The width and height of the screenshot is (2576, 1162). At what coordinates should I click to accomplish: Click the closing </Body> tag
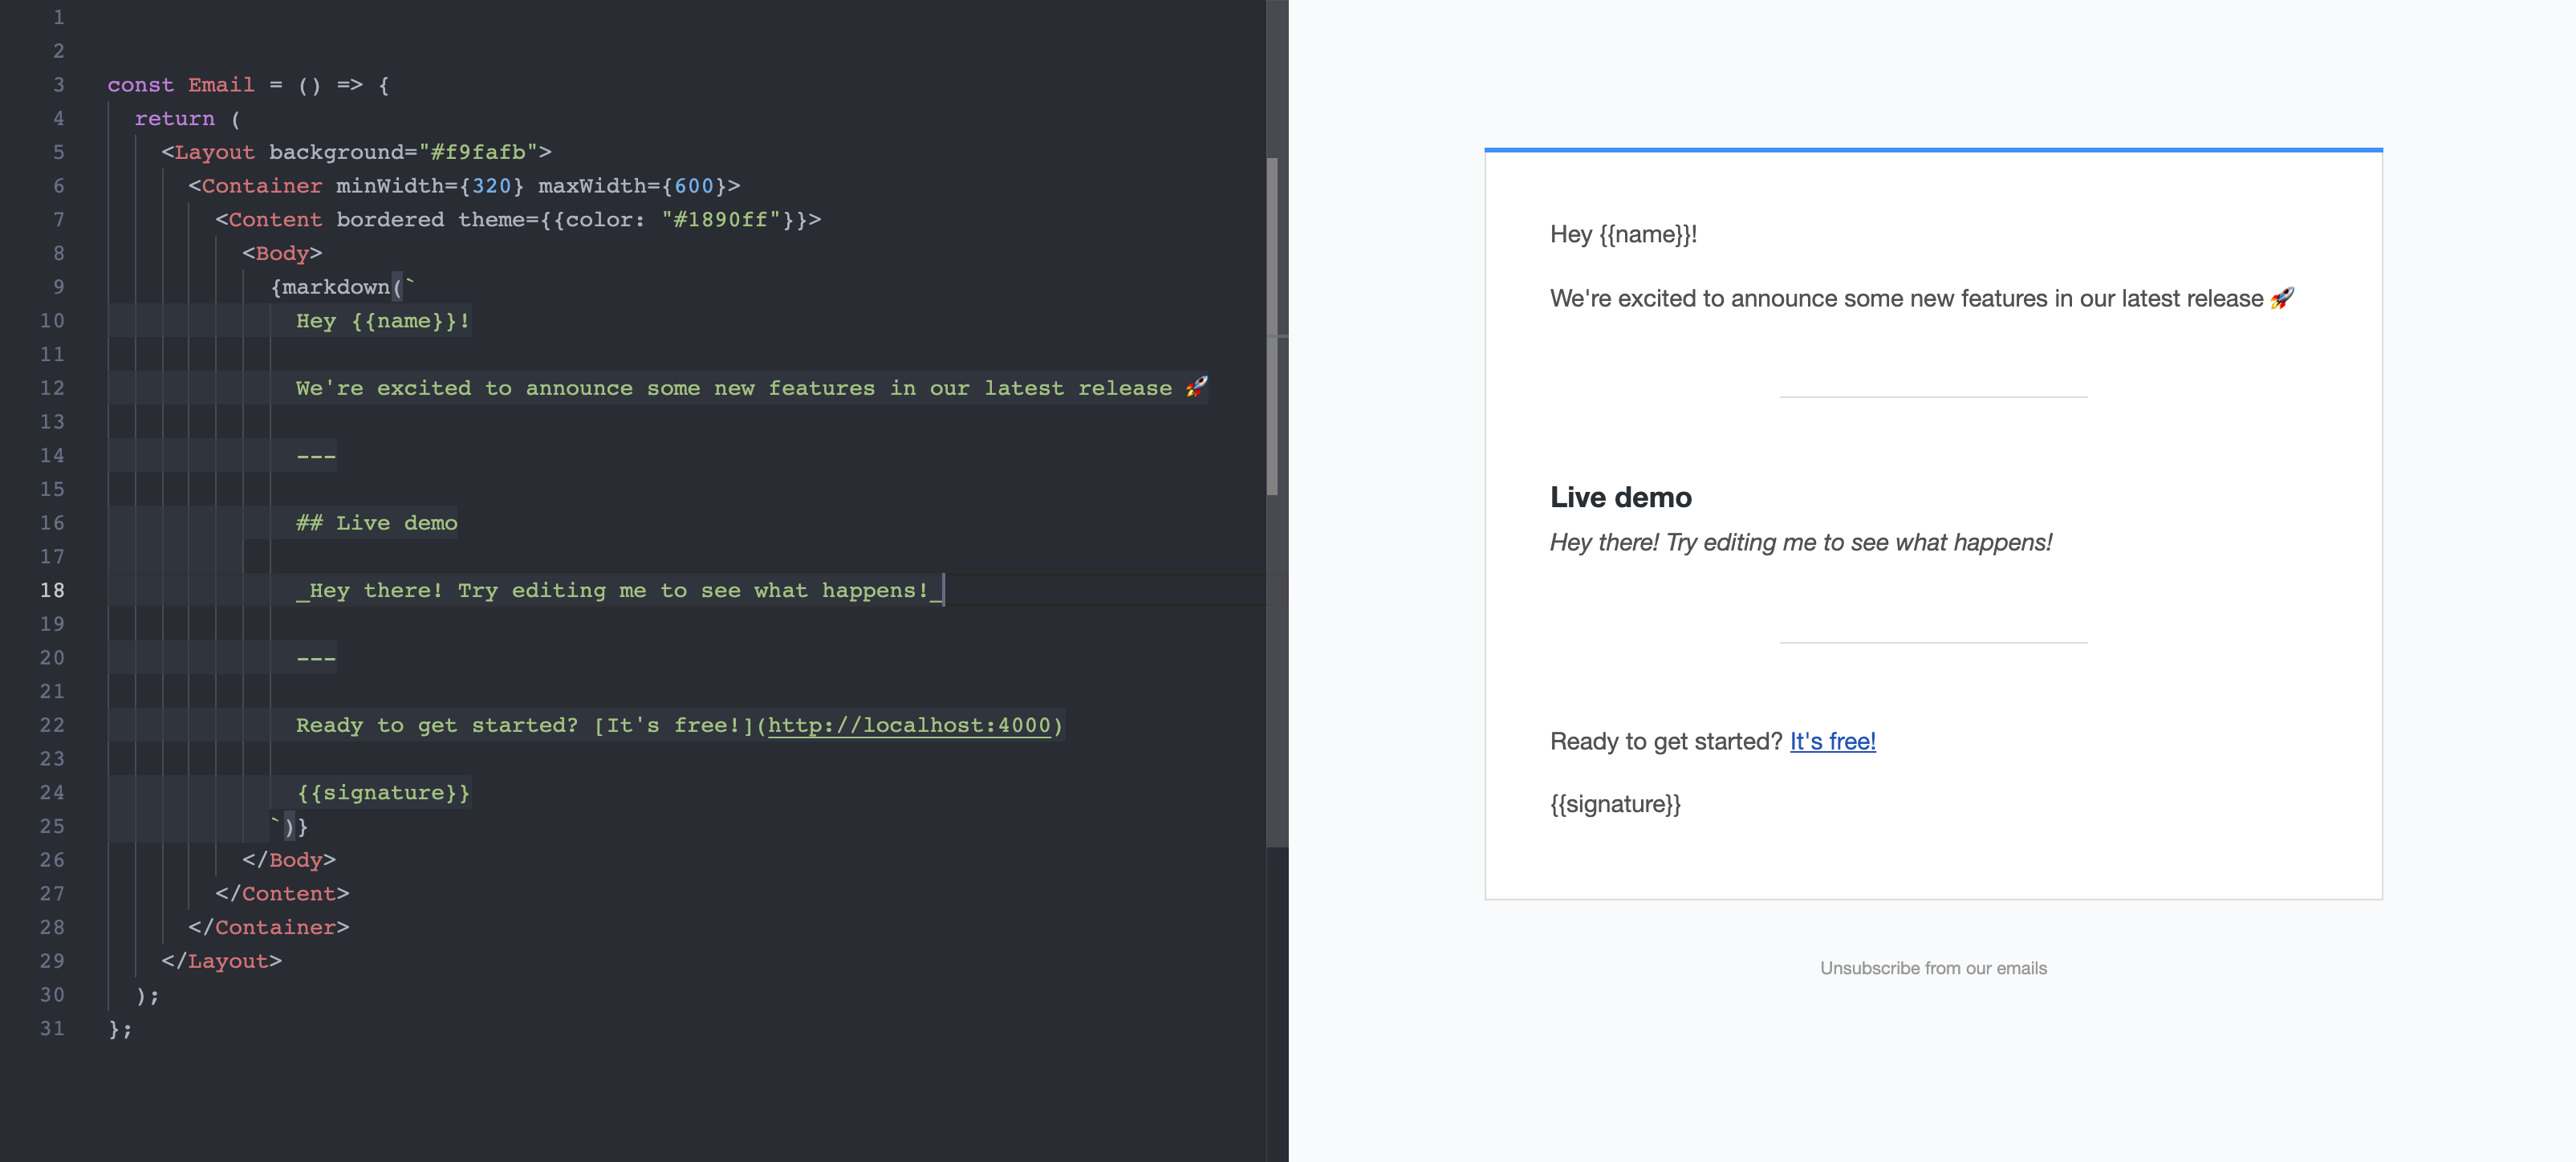click(289, 860)
